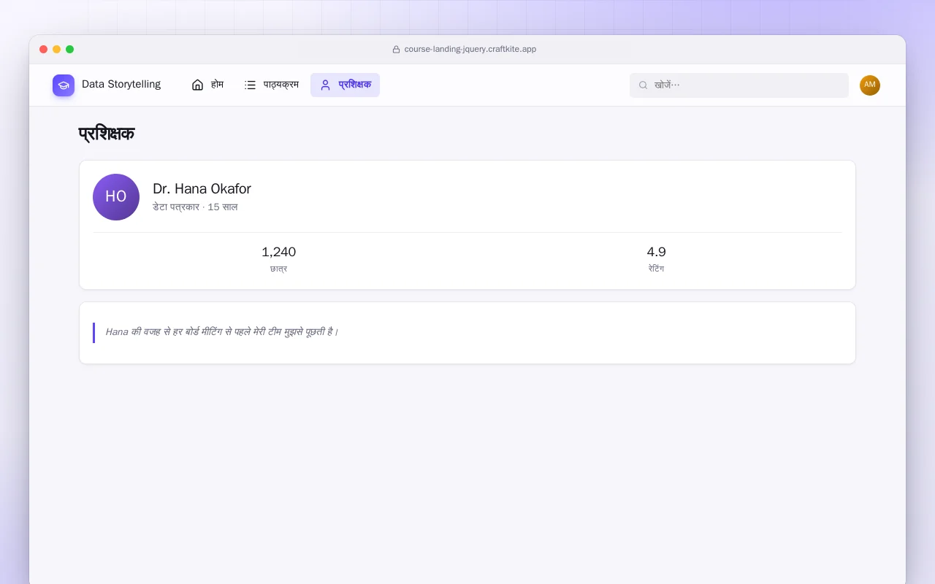Maximize the window with the green button

coord(70,50)
